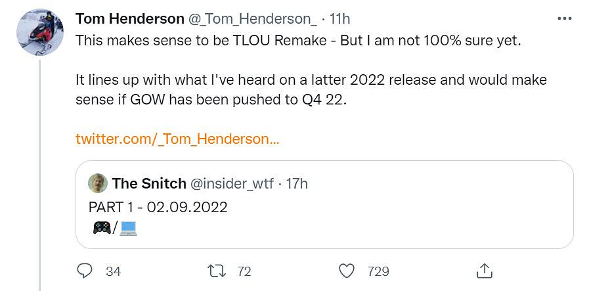
Task: Open the orange twitter.com/_Tom_Henderson link
Action: 177,139
